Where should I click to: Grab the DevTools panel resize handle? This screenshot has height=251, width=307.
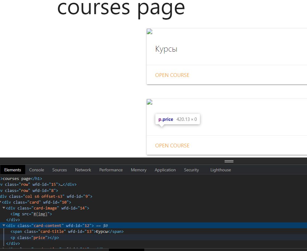coord(229,161)
